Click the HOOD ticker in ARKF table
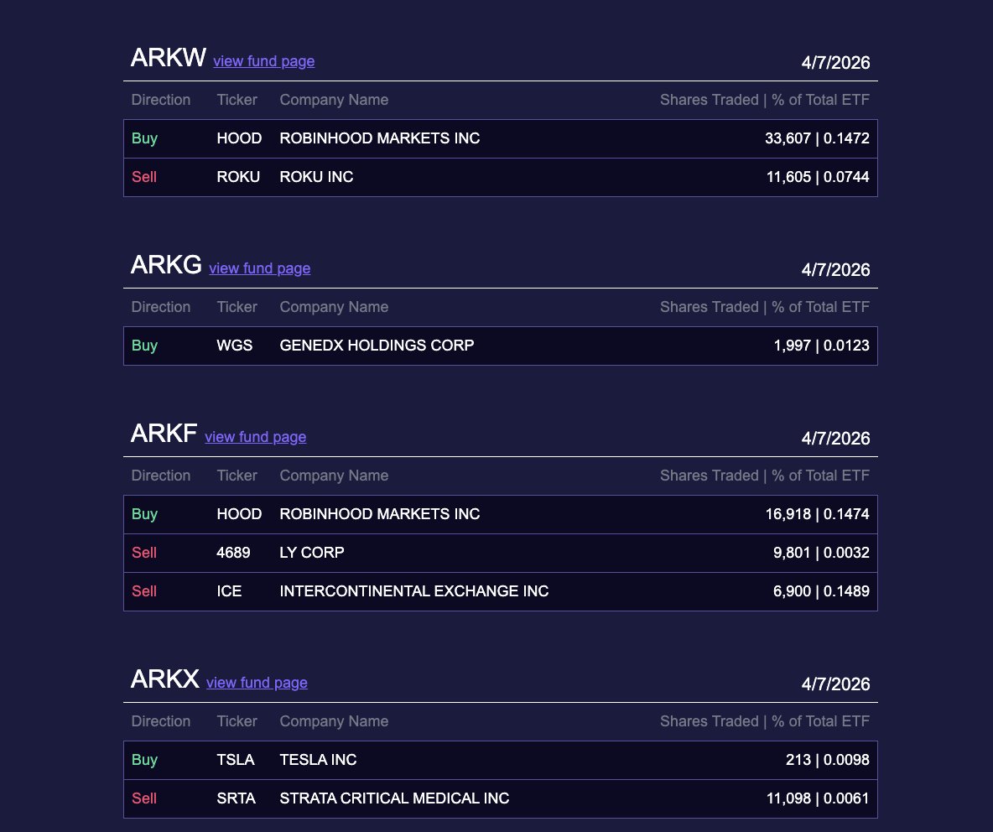The height and width of the screenshot is (832, 993). tap(239, 514)
